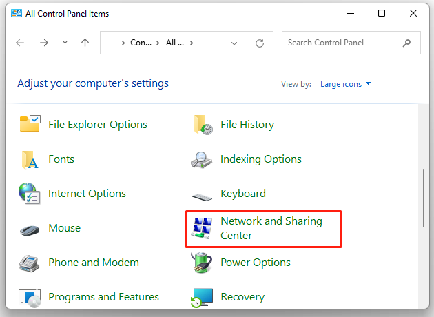Select 'Con...' breadcrumb in address bar
Screen dimensions: 434x317
tap(141, 43)
